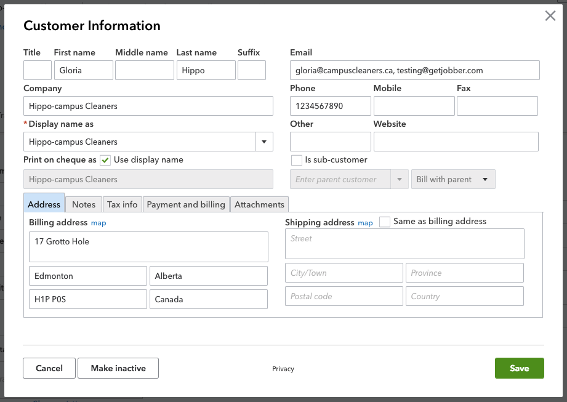Open the Privacy link
This screenshot has height=402, width=567.
283,369
